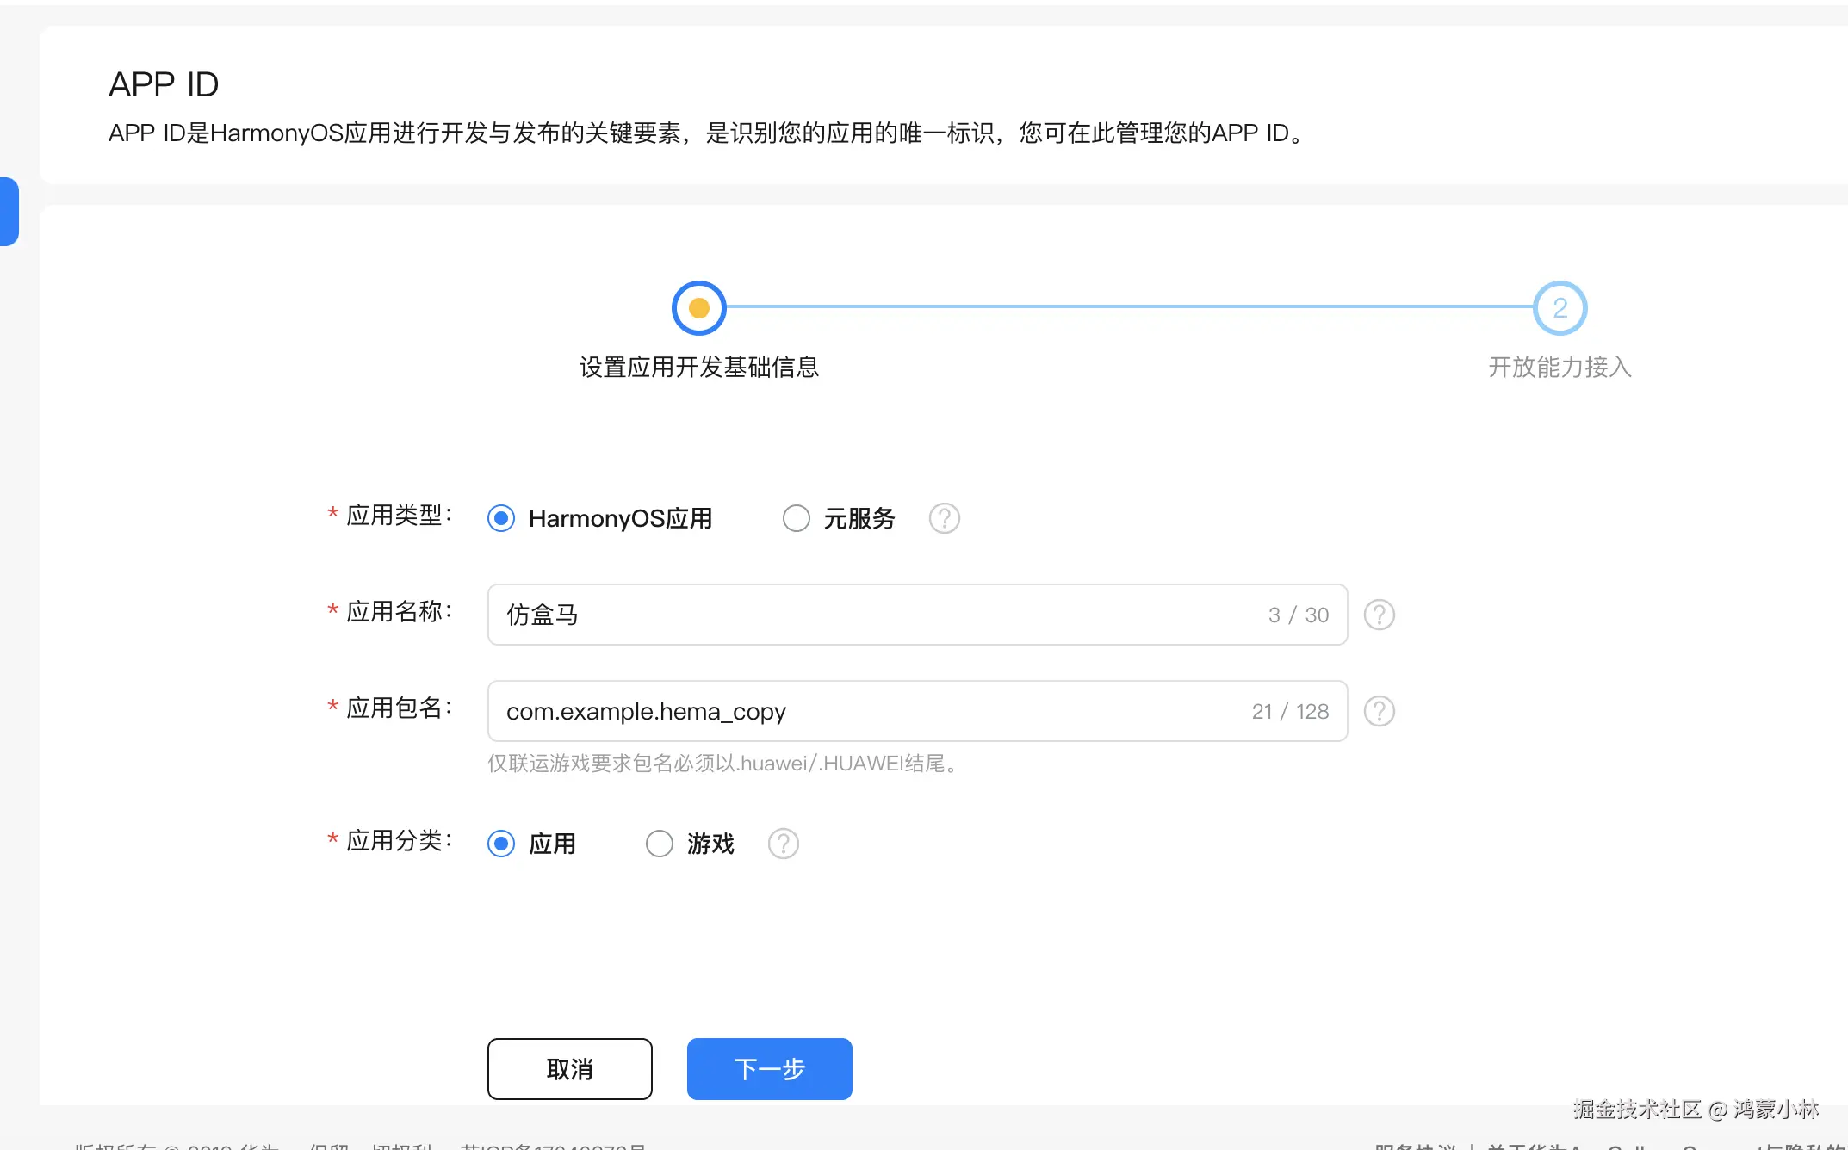This screenshot has width=1848, height=1150.
Task: Click the help icon beside 元服务
Action: (944, 518)
